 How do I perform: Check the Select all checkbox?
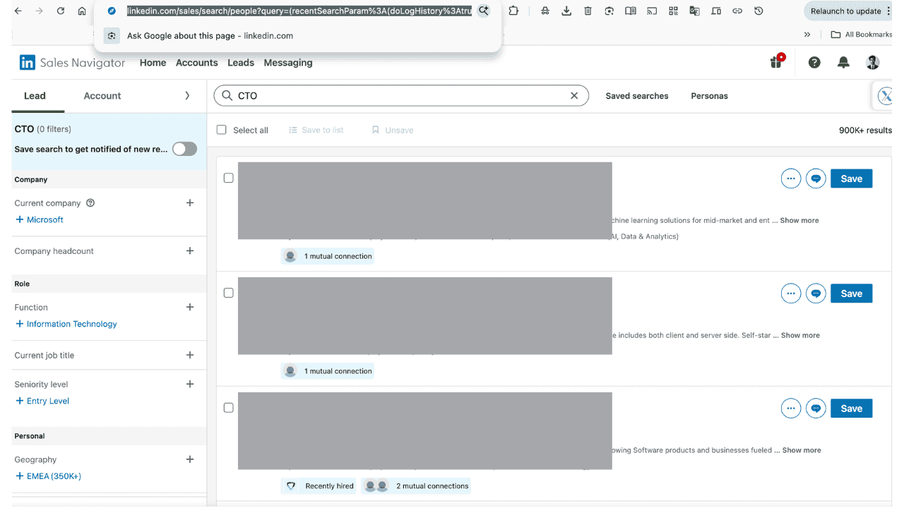pyautogui.click(x=221, y=130)
